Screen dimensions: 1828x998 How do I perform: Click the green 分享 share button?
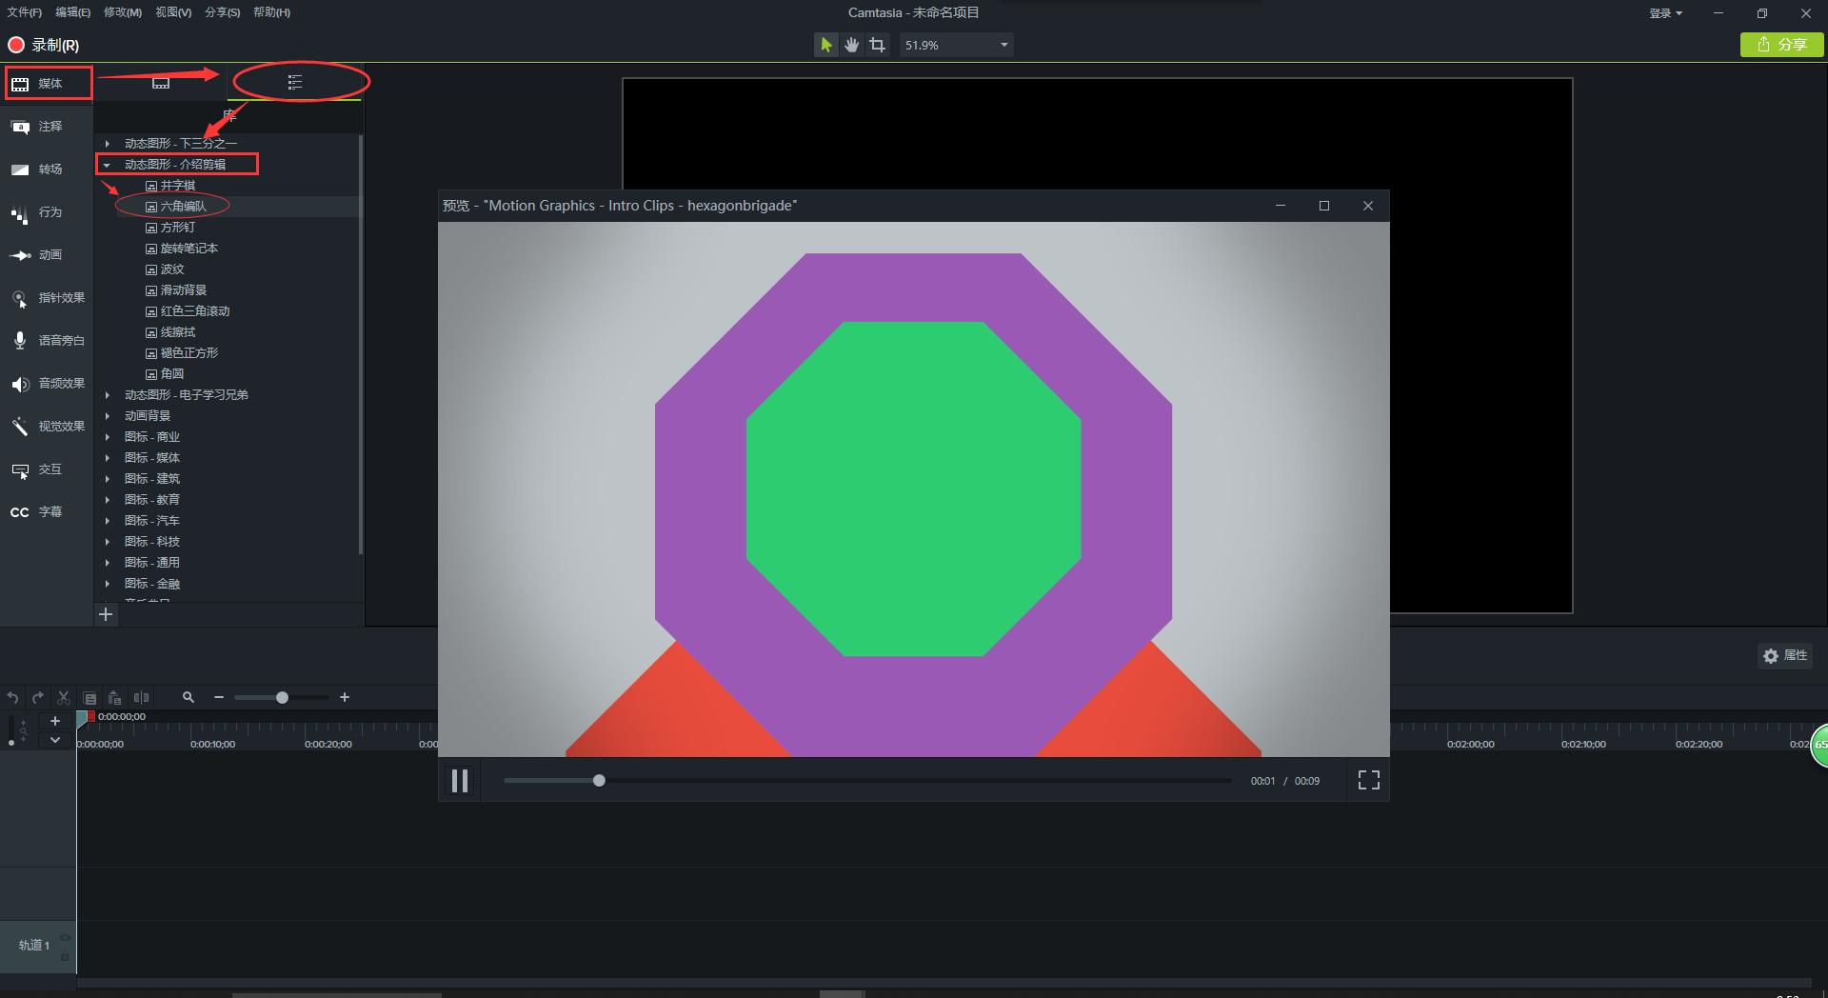click(1780, 45)
